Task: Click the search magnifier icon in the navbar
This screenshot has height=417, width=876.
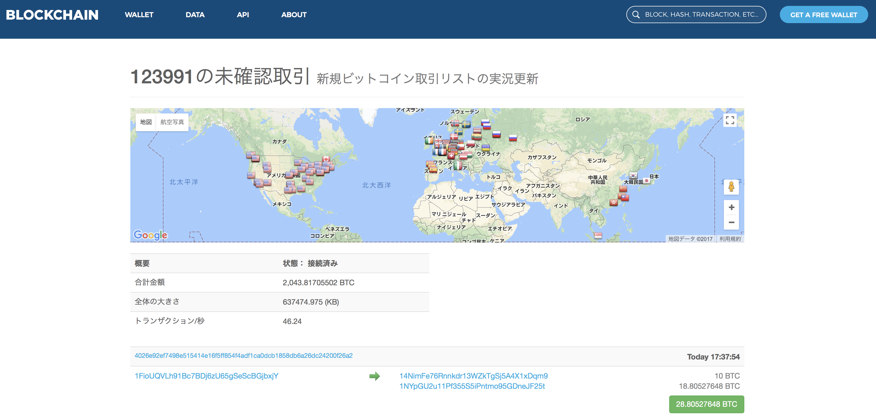Action: point(636,15)
